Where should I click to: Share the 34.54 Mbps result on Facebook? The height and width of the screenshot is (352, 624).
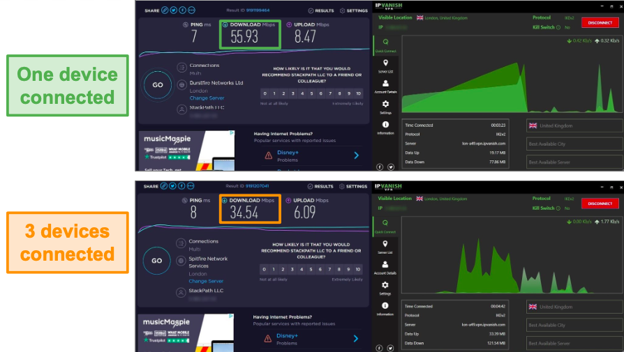[x=181, y=186]
